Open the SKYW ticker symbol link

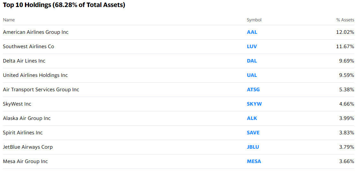tap(254, 104)
